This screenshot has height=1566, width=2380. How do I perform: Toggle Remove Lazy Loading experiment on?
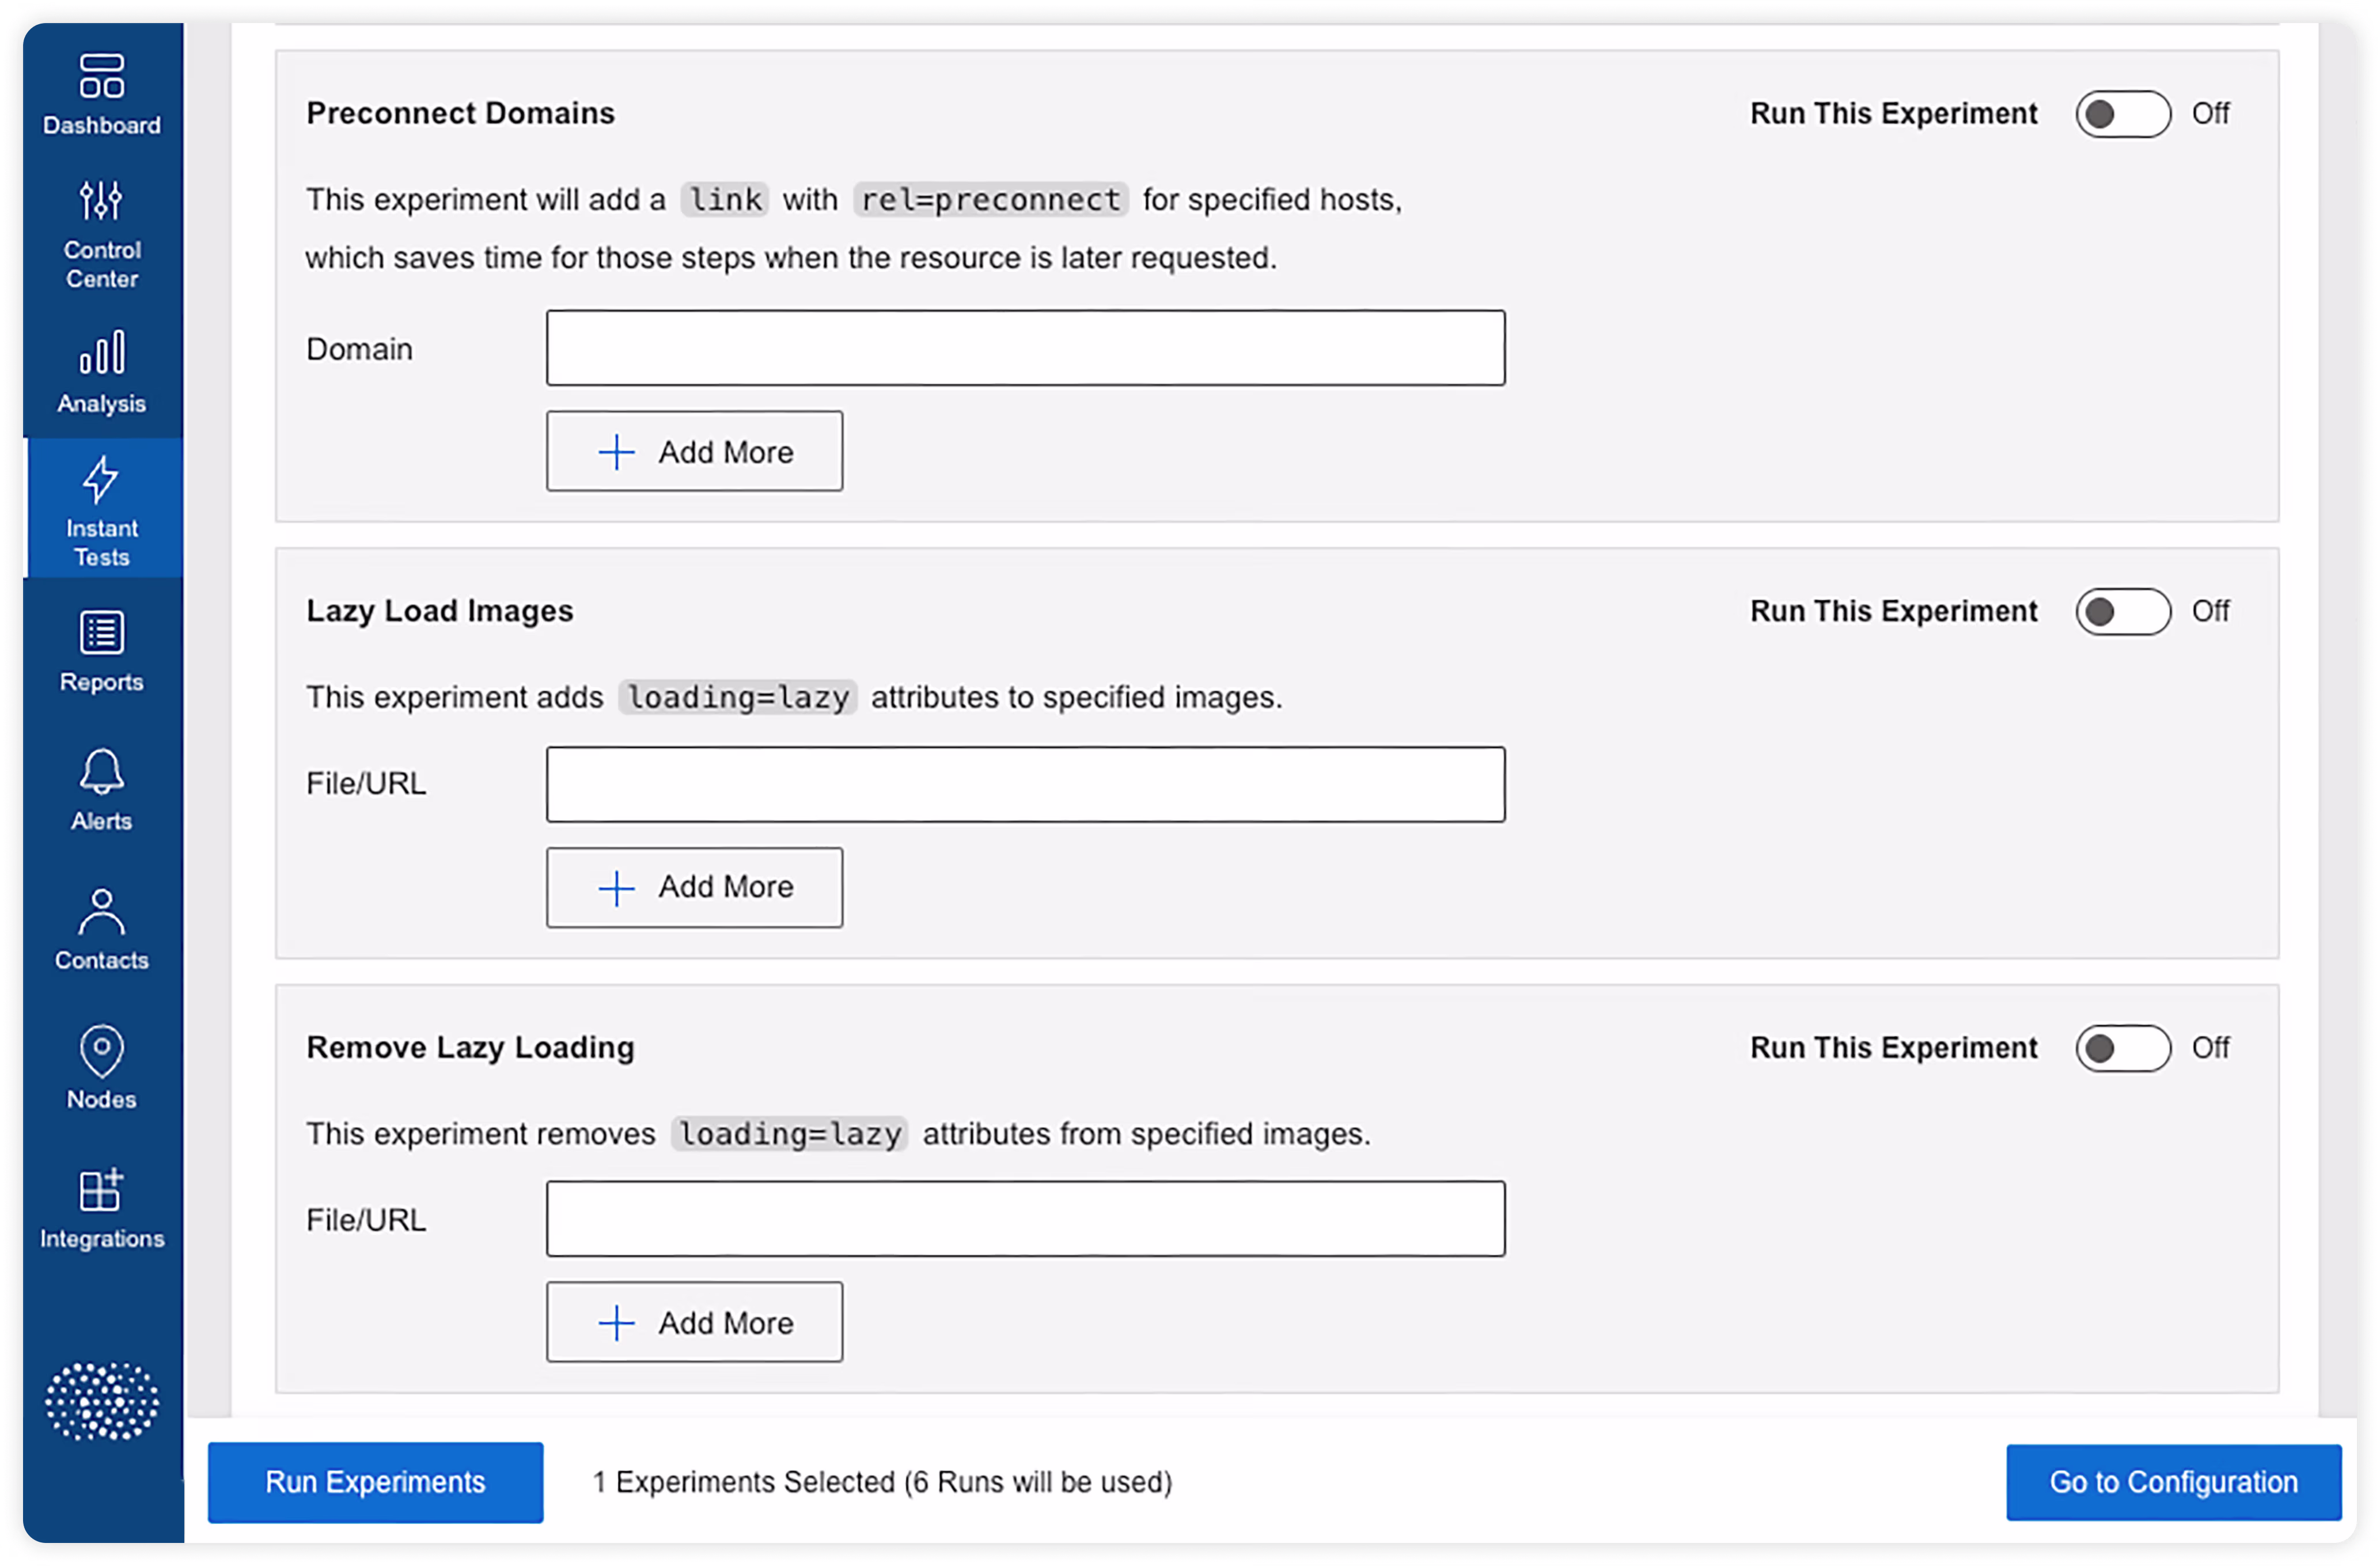pos(2122,1048)
